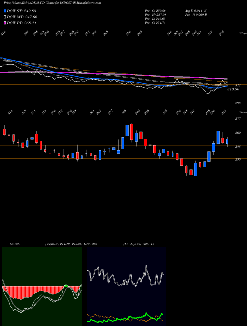
Task: Click the 262 price level label
Action: click(x=238, y=133)
